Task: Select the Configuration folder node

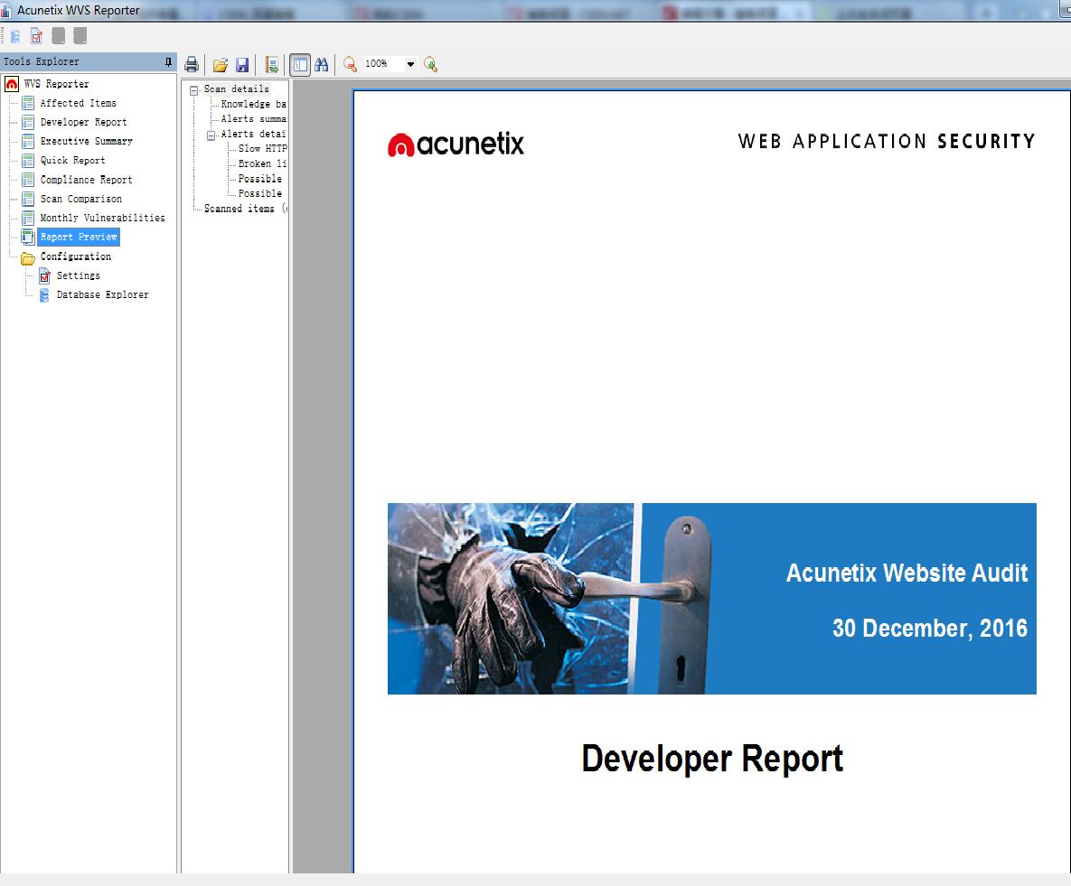Action: click(75, 256)
